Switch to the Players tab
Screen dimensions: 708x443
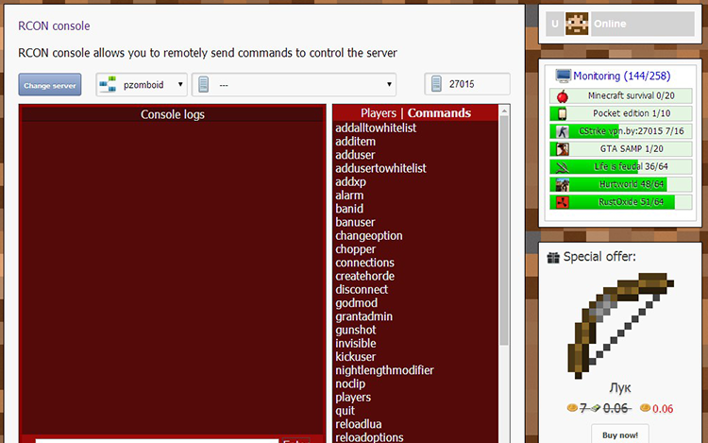point(378,113)
